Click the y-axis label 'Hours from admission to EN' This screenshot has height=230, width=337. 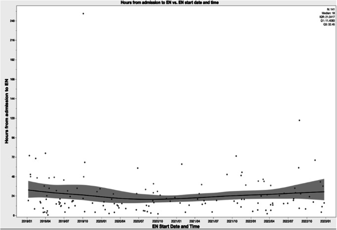coord(6,113)
